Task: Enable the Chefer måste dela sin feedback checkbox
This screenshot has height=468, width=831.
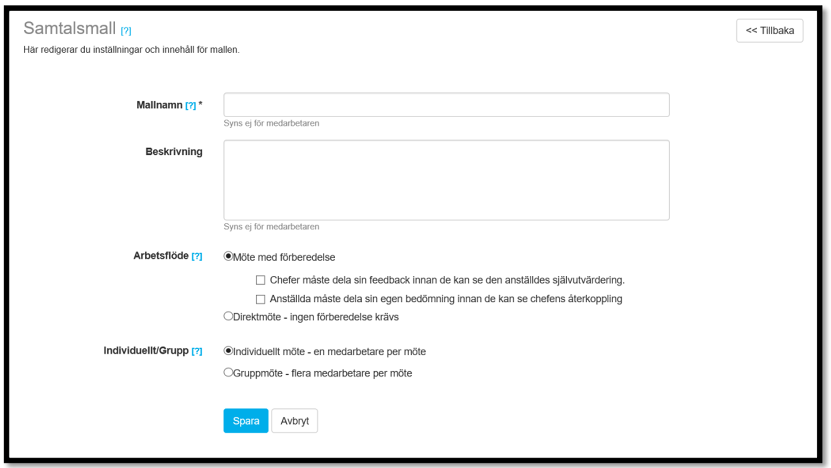Action: click(260, 280)
